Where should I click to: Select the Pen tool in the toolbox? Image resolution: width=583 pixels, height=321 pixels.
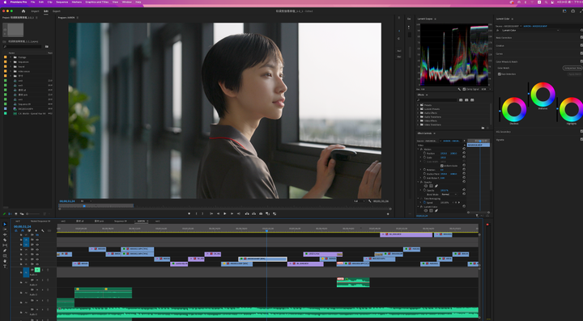point(5,251)
